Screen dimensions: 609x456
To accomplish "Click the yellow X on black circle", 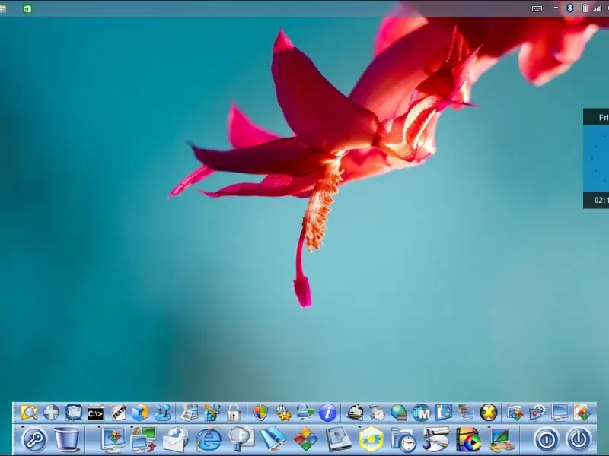I will [x=488, y=413].
